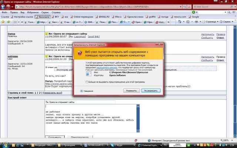Open the address bar history dropdown

(x=180, y=7)
